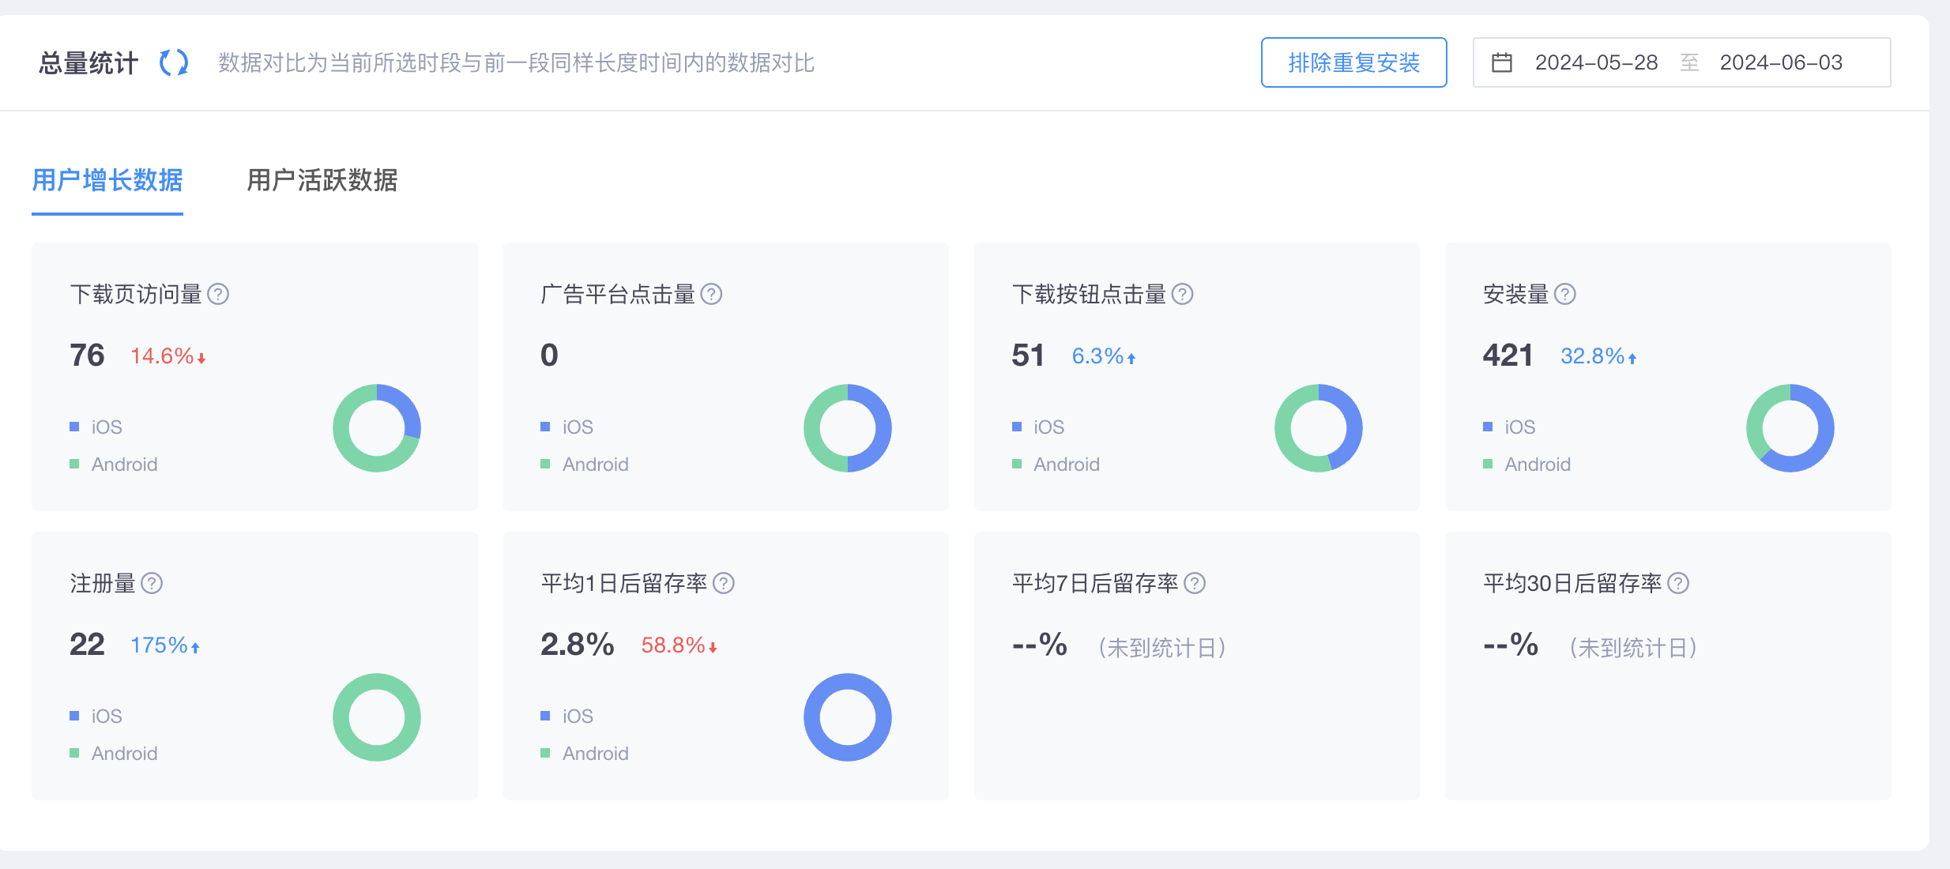1950x869 pixels.
Task: Click the blue donut chart in 平均1日后留存率 card
Action: (848, 717)
